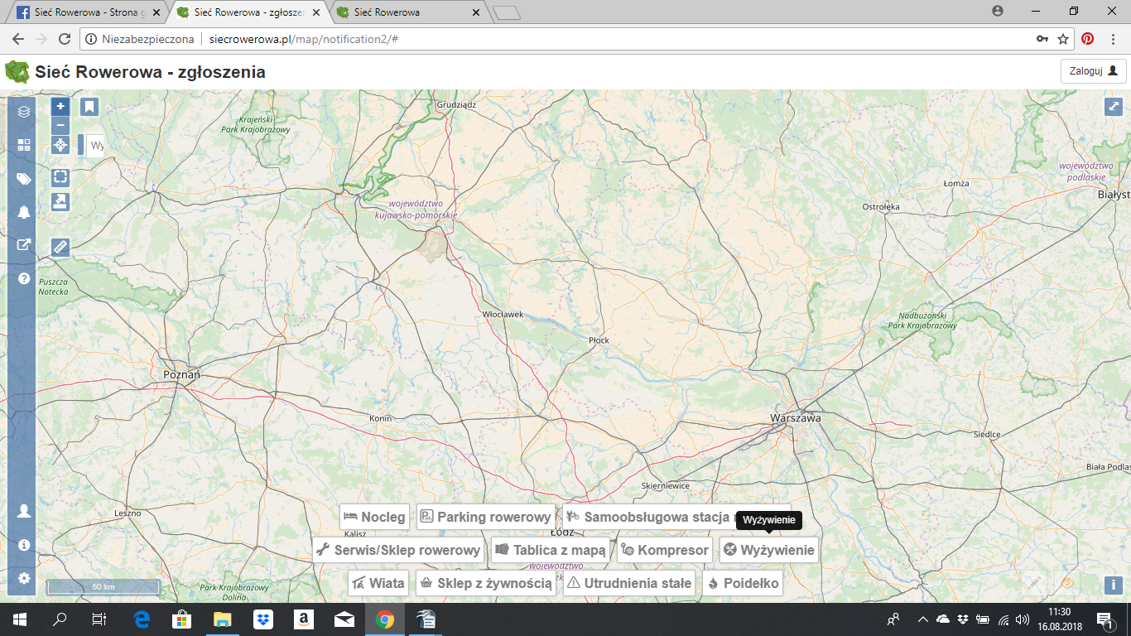Viewport: 1131px width, 636px height.
Task: Toggle fullscreen map with expand arrows
Action: (x=1113, y=107)
